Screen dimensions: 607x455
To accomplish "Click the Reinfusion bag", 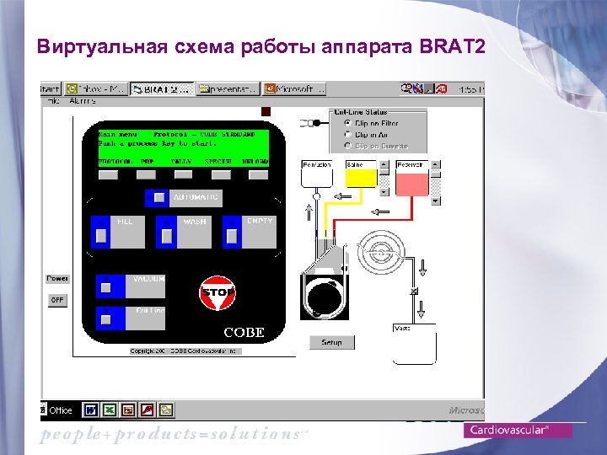I will click(317, 174).
